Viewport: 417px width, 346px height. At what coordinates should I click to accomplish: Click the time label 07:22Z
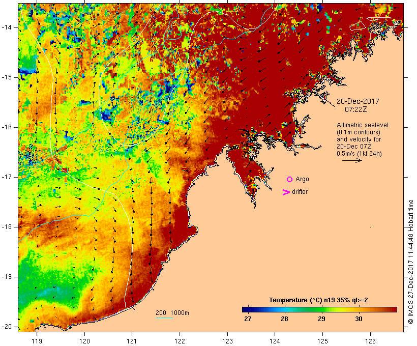point(356,109)
